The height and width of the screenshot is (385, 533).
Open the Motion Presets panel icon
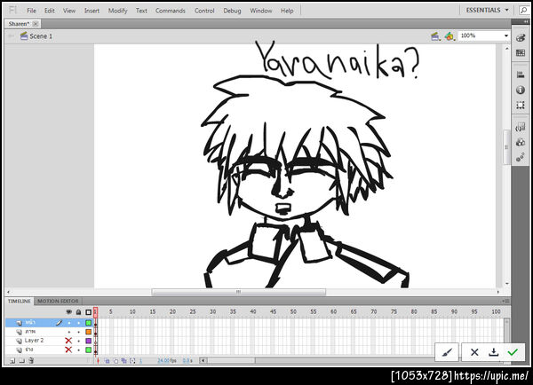pyautogui.click(x=521, y=157)
